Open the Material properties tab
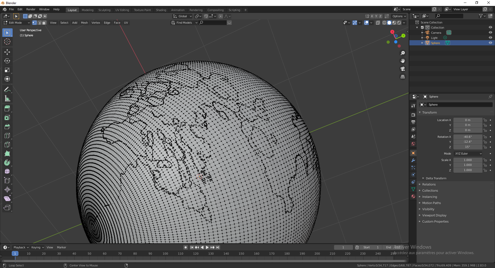This screenshot has height=268, width=495. pyautogui.click(x=413, y=196)
